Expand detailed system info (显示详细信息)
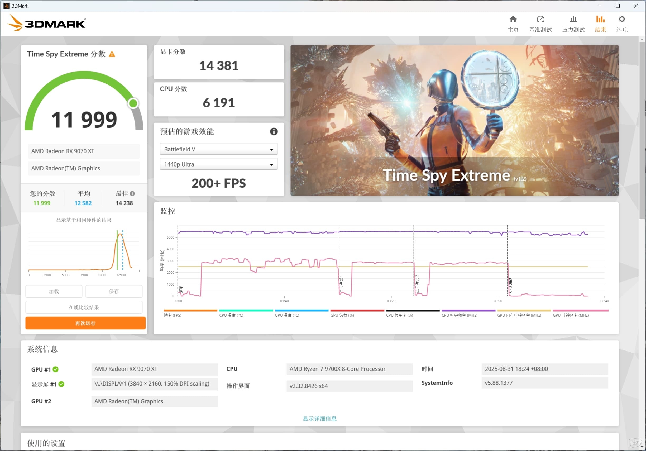This screenshot has height=451, width=646. (x=319, y=419)
